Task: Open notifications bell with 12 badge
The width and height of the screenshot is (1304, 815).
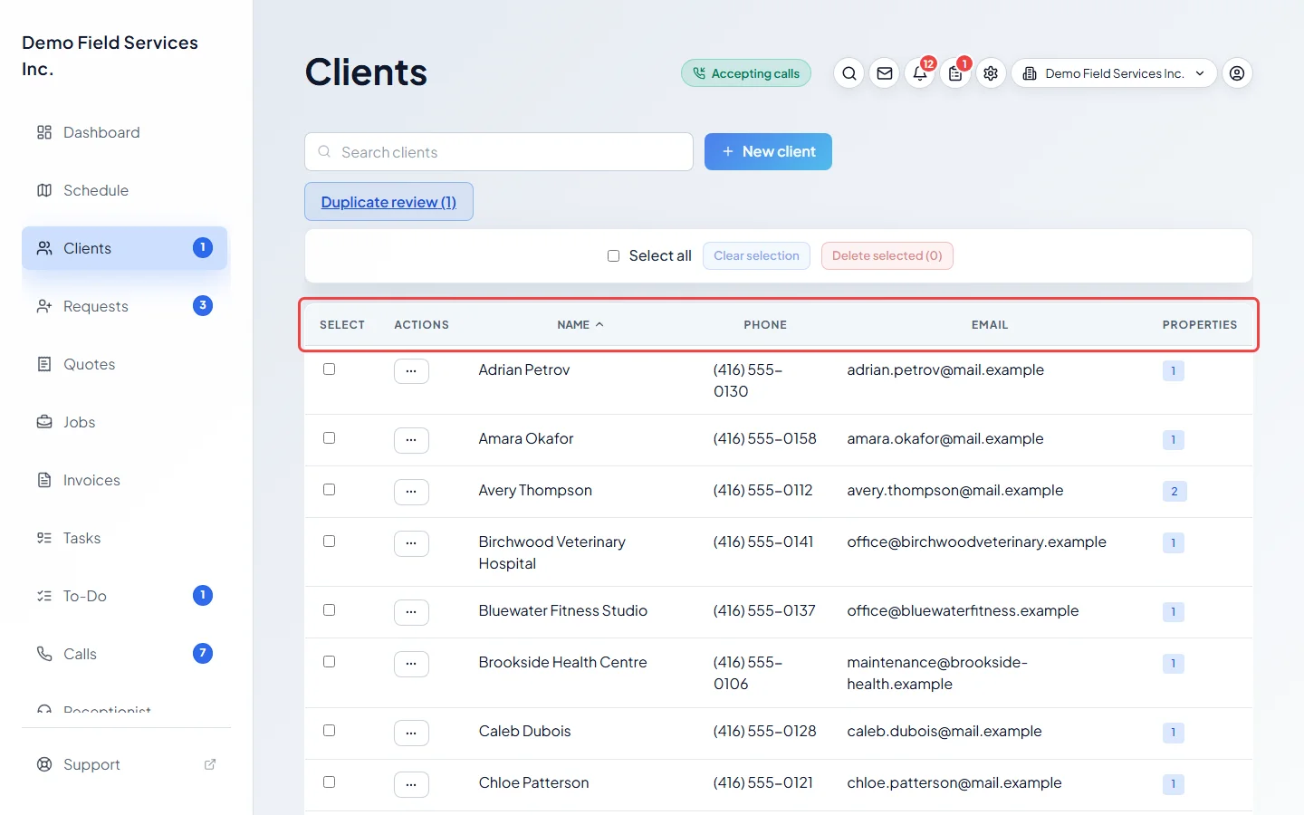Action: click(x=920, y=73)
